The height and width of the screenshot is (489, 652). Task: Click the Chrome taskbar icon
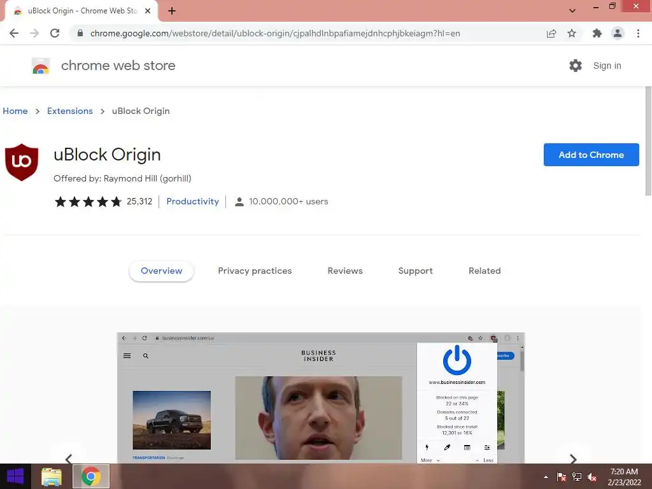point(91,476)
